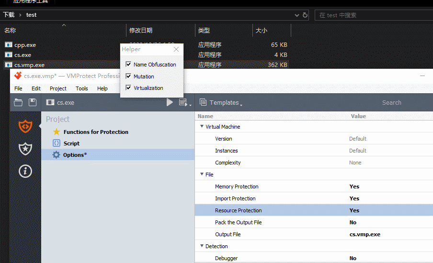Refresh the Explorer address bar
This screenshot has width=433, height=263.
pyautogui.click(x=305, y=15)
